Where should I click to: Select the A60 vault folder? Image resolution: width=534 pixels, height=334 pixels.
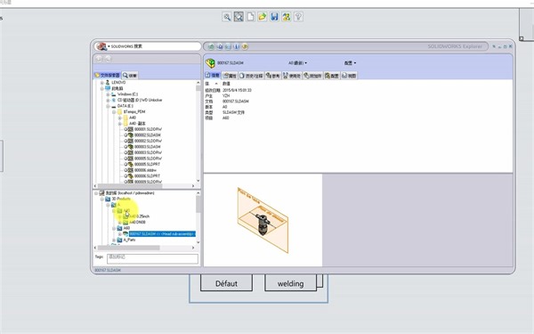pyautogui.click(x=124, y=228)
